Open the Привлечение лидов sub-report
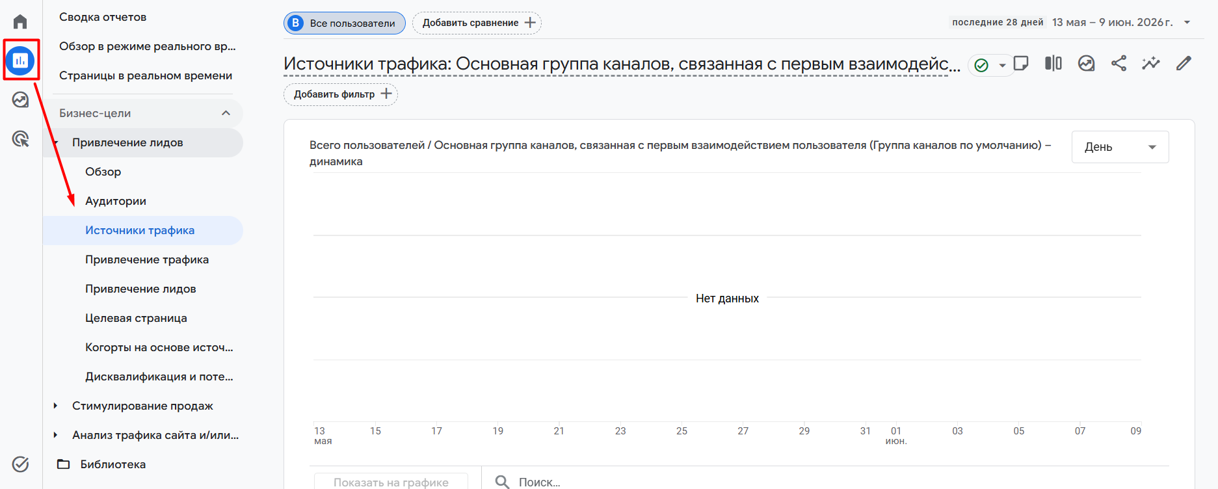The width and height of the screenshot is (1218, 489). tap(140, 289)
